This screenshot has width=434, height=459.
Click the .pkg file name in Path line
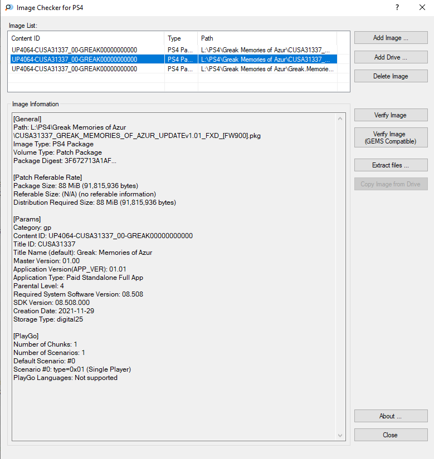coord(137,136)
